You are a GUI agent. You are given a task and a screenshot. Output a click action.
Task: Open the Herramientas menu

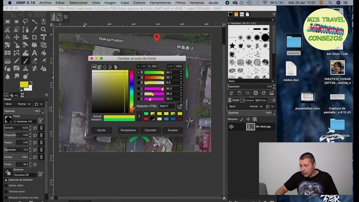click(160, 3)
